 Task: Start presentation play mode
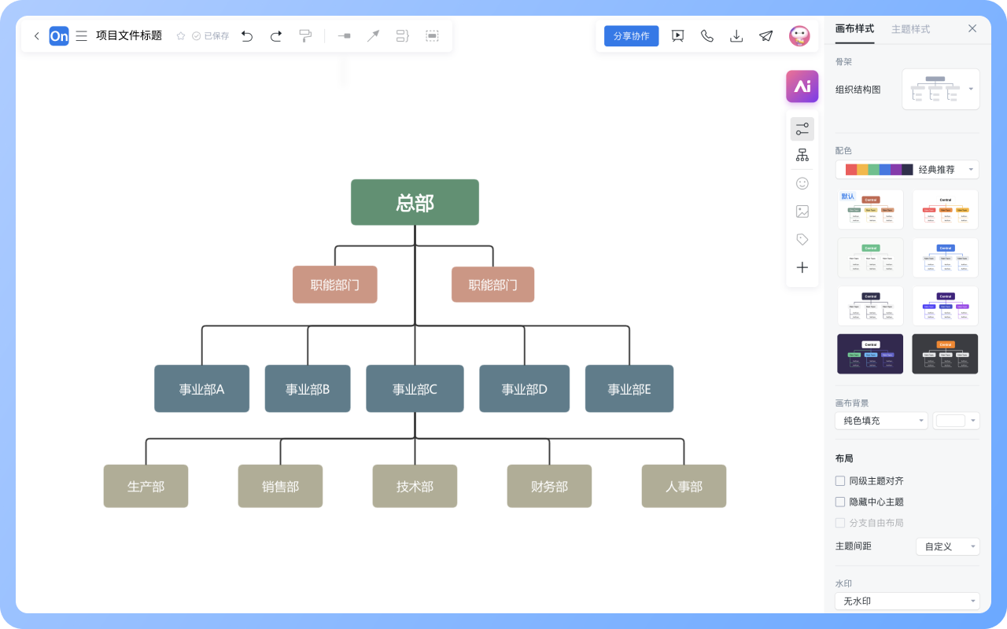(677, 36)
